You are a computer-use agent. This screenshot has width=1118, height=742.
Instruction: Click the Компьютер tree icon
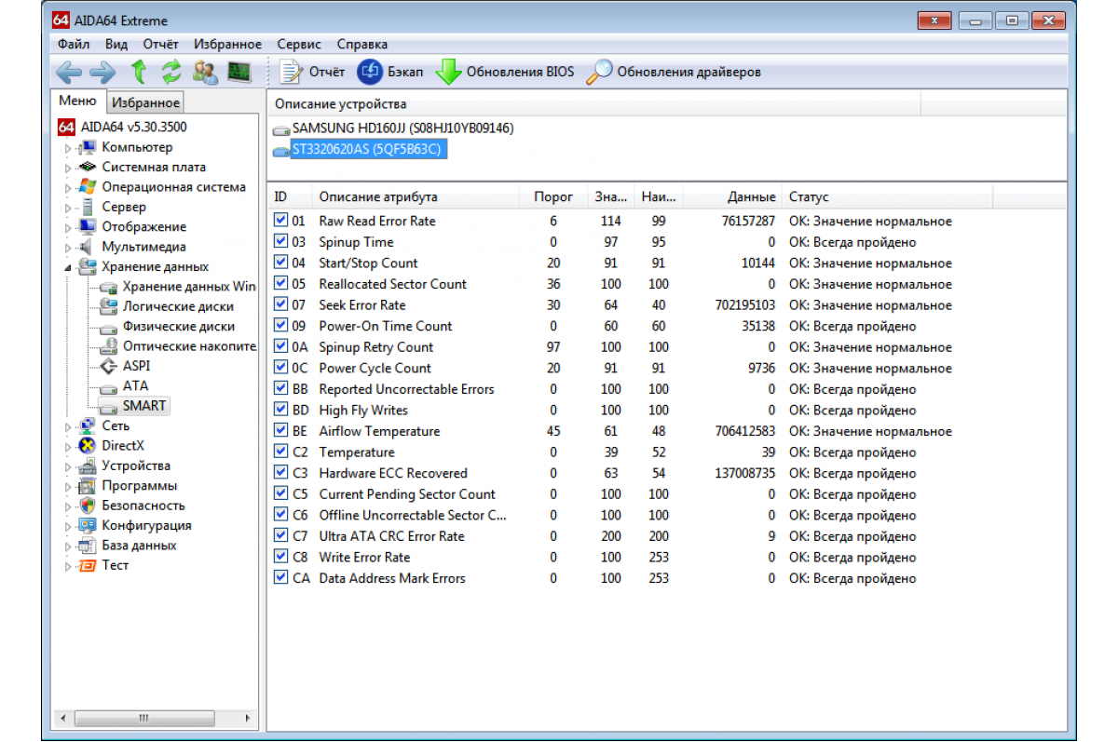coord(88,147)
